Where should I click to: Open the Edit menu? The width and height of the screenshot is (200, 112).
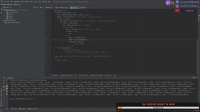pos(8,2)
